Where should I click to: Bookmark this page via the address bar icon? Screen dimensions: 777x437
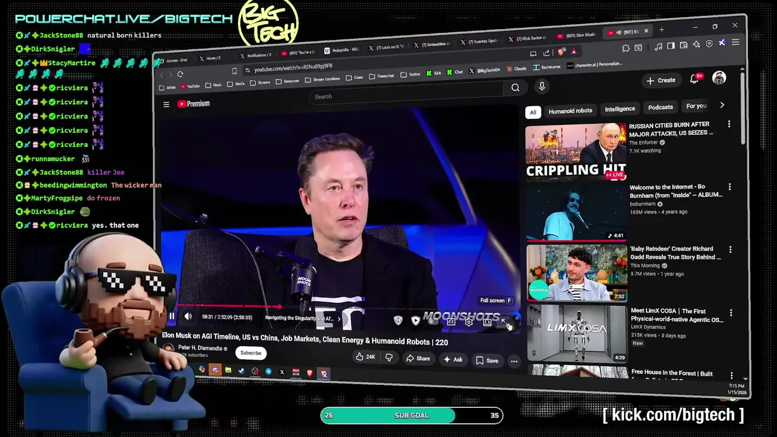pos(234,71)
